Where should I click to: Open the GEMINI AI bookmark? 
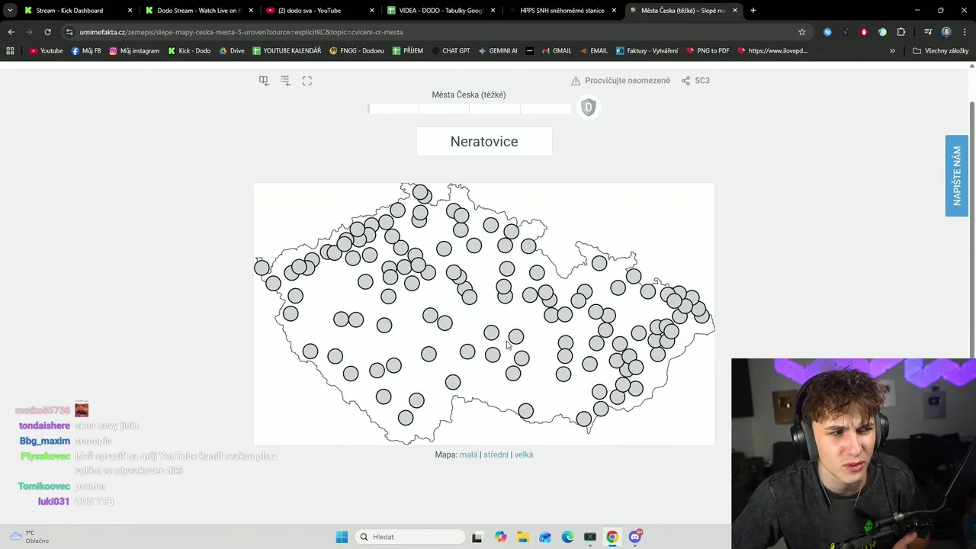click(x=498, y=51)
